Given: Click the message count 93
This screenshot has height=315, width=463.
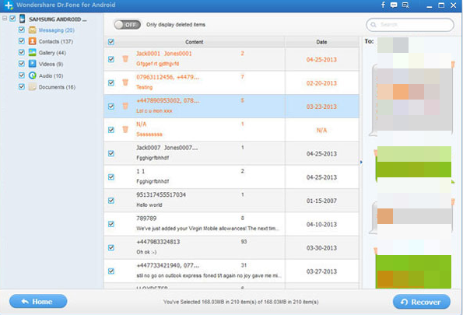Looking at the screenshot, I should click(x=244, y=241).
